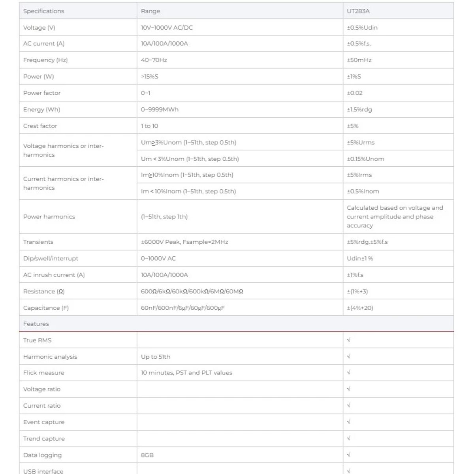Click the Harmonic analysis checkmark

tap(349, 357)
